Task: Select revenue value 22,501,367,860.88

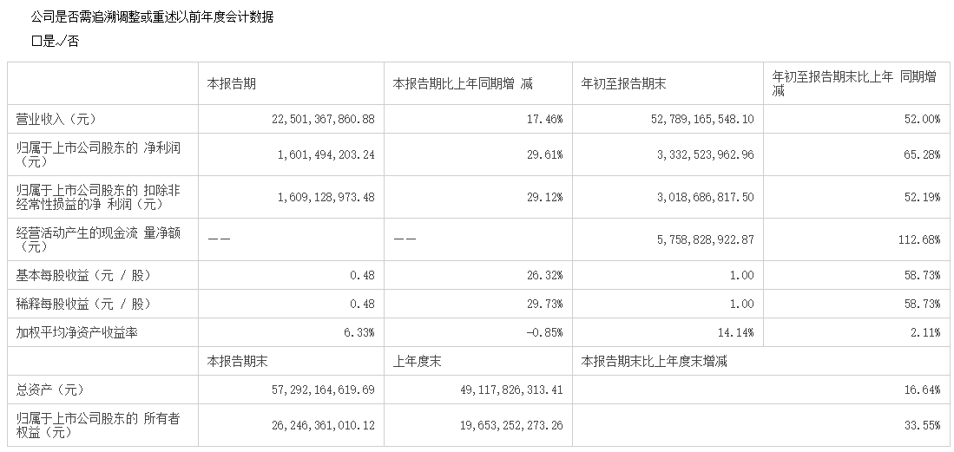Action: (x=323, y=119)
